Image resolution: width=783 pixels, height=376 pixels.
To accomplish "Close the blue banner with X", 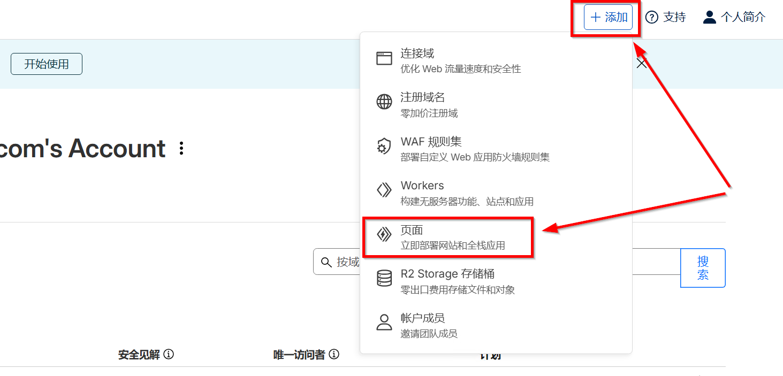I will 641,64.
